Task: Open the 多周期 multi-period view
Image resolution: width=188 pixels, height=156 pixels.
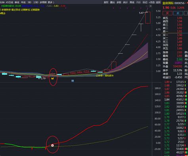Action: 43,2
